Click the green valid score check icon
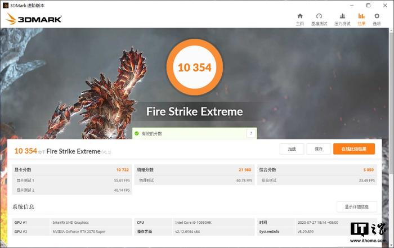 pyautogui.click(x=137, y=133)
